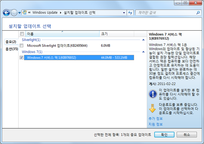Switch to the 중요(2) tab

(11, 42)
